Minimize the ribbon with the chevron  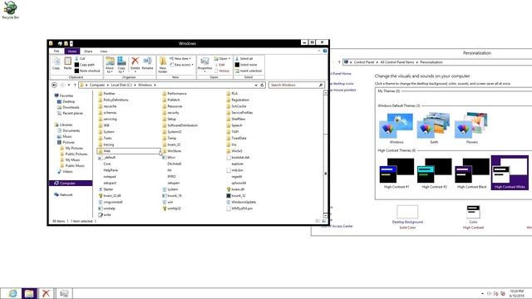point(318,51)
